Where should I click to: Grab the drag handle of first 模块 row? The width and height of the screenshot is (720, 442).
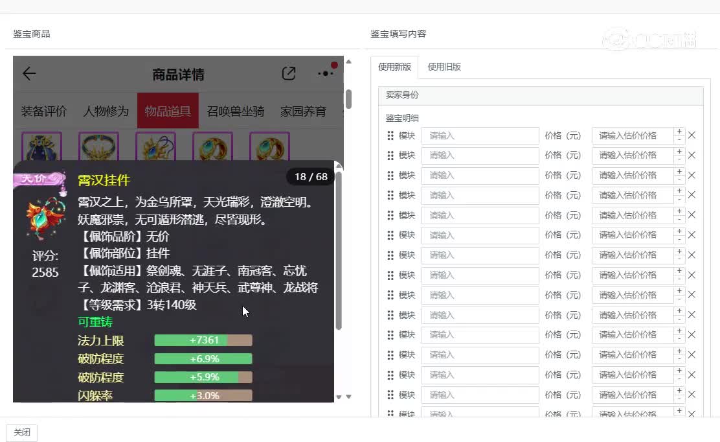coord(390,135)
